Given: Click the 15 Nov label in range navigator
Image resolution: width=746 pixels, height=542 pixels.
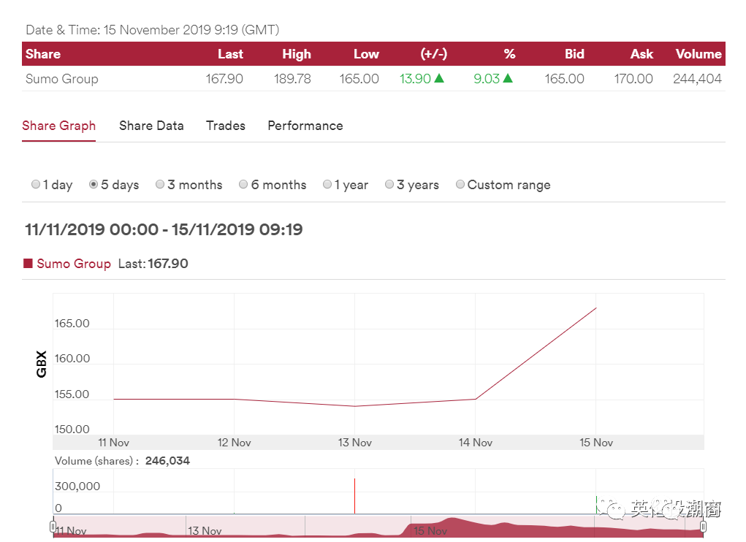Looking at the screenshot, I should (430, 530).
